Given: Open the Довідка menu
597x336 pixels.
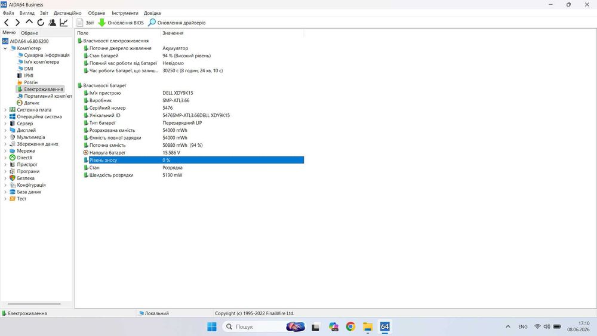Looking at the screenshot, I should pyautogui.click(x=152, y=13).
